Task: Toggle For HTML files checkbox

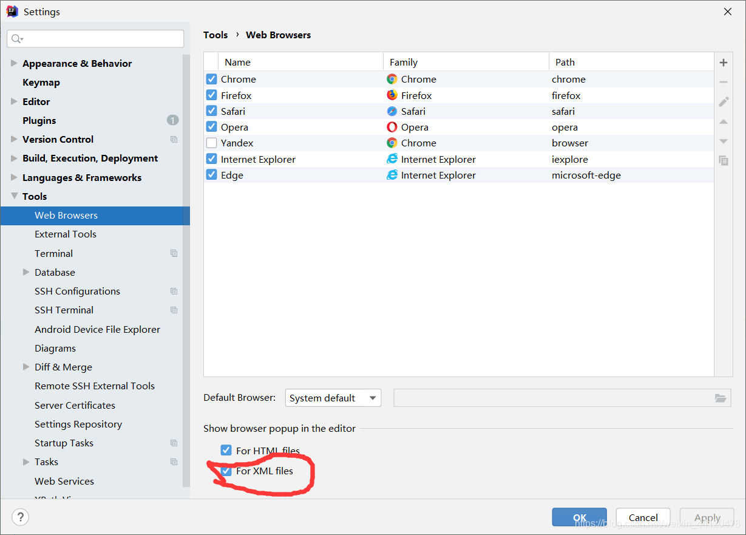Action: tap(226, 451)
